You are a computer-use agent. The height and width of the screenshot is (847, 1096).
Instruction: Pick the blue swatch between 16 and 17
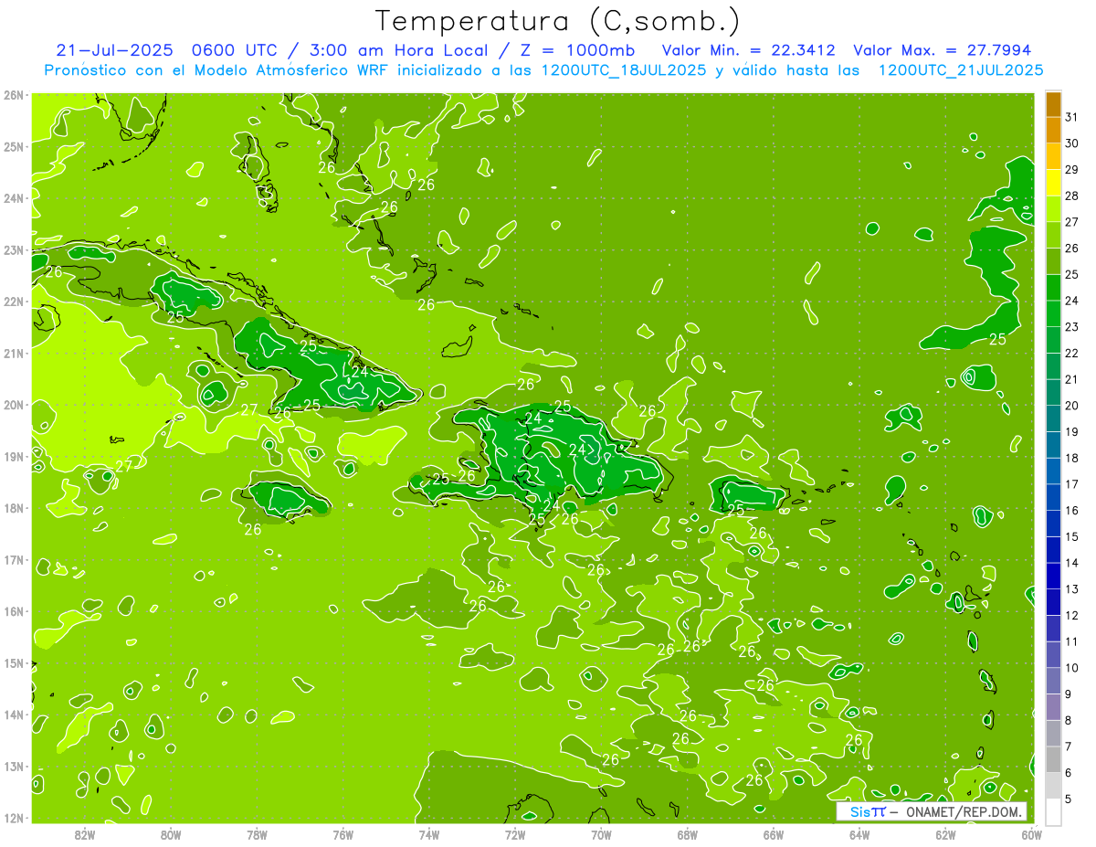tap(1053, 497)
